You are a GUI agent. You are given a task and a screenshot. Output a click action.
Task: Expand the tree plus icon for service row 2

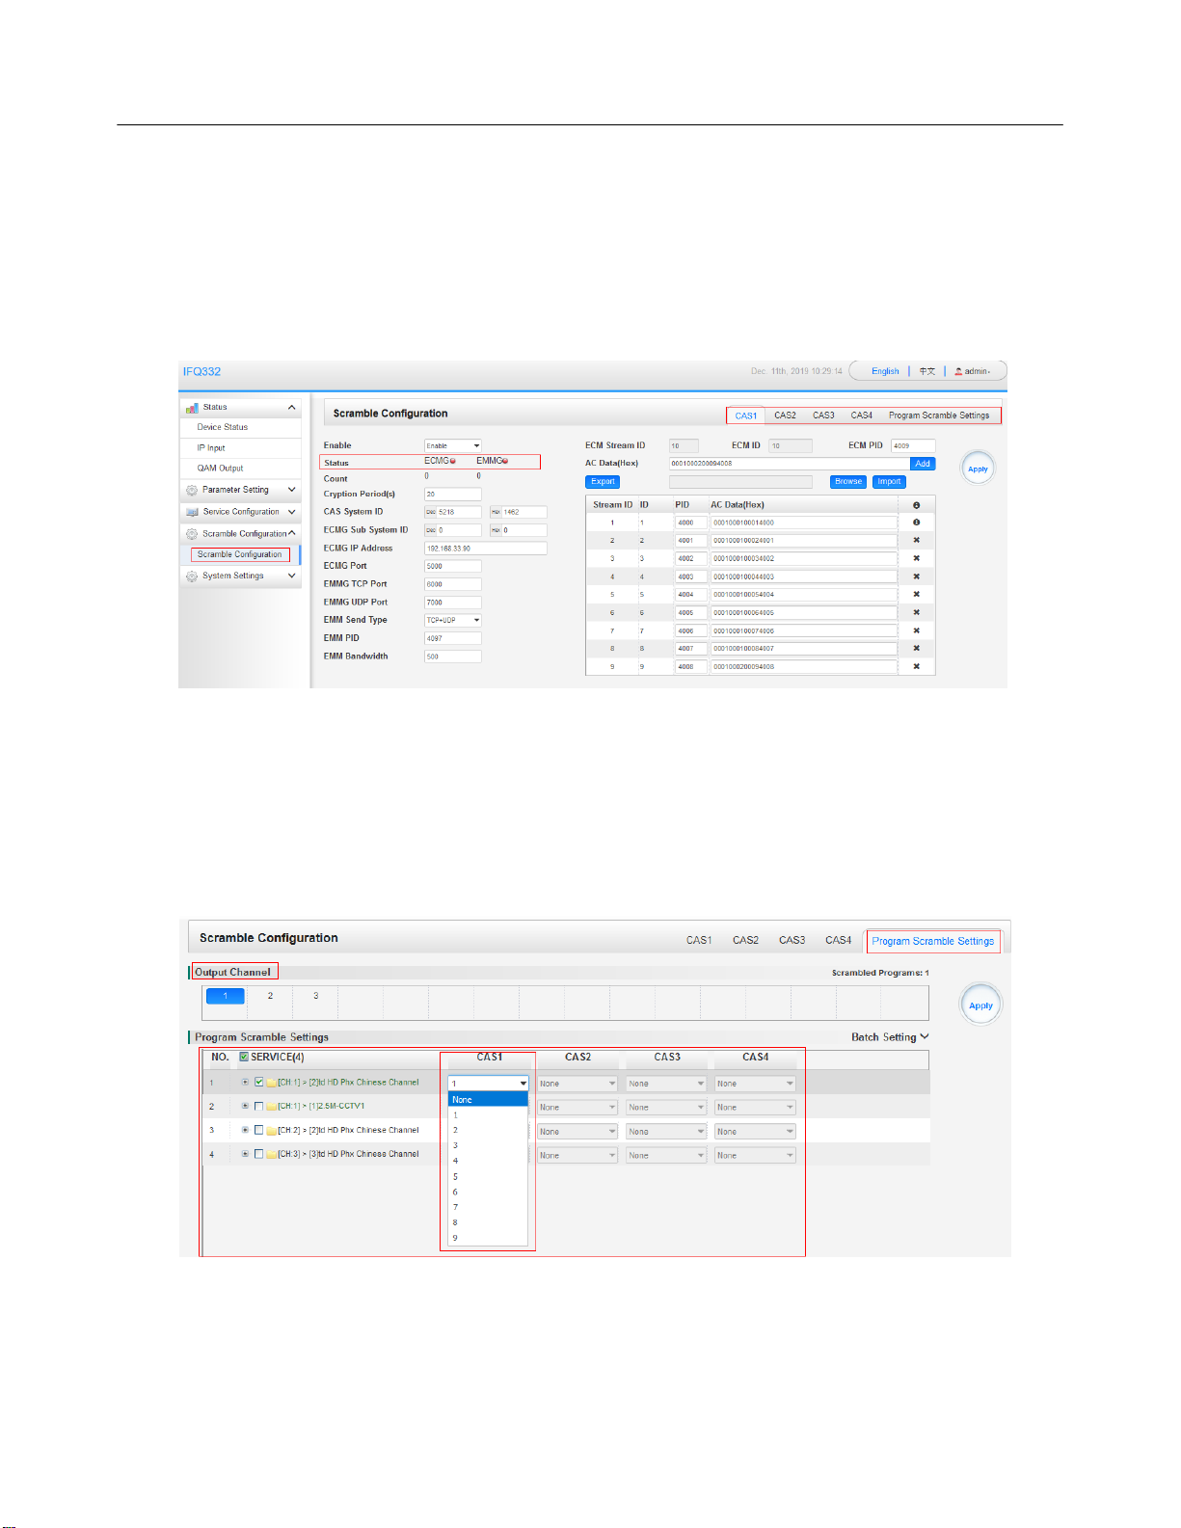[245, 1106]
